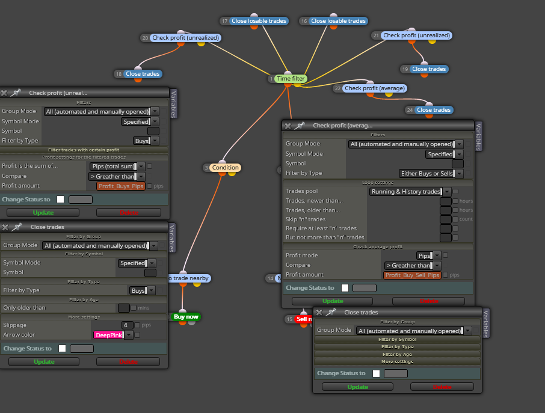545x413 pixels.
Task: Toggle Change Status checkbox in left Close trades
Action: pyautogui.click(x=62, y=349)
